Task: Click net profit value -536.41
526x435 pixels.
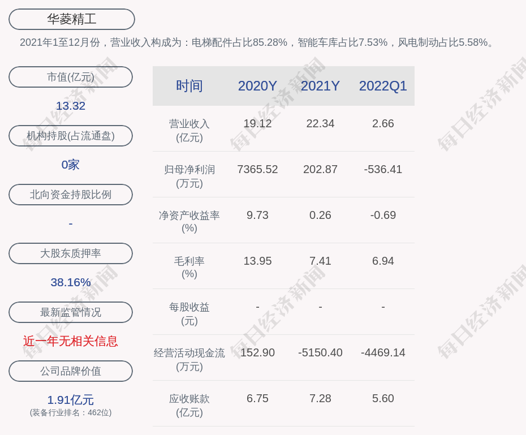Action: [383, 169]
